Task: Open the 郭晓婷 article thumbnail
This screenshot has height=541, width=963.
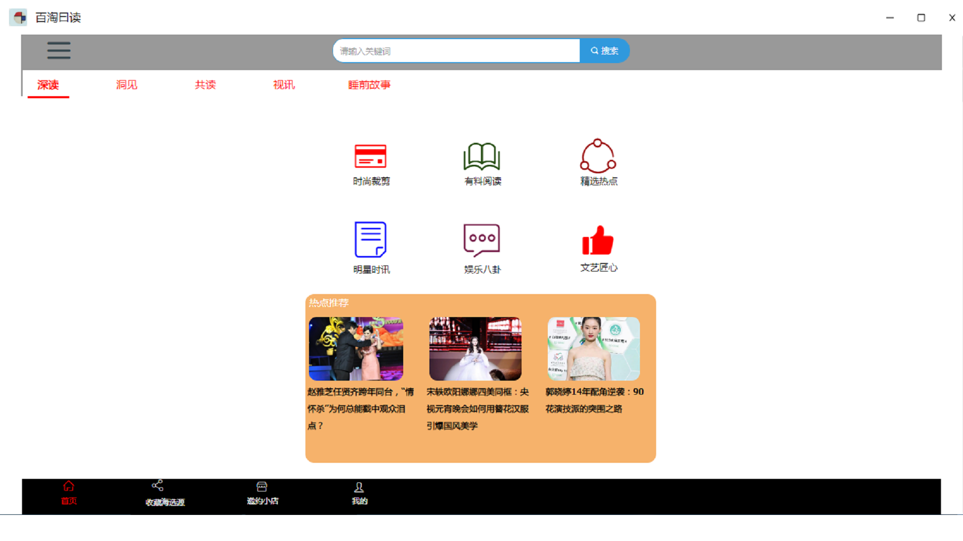Action: pyautogui.click(x=594, y=349)
